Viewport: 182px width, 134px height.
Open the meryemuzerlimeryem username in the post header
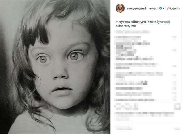(143, 8)
